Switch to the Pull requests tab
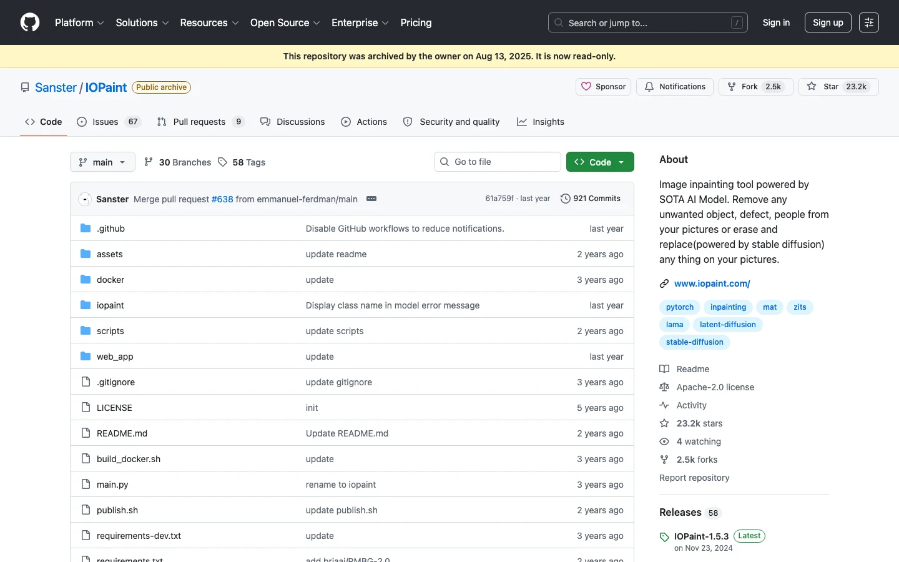The height and width of the screenshot is (562, 899). coord(200,122)
